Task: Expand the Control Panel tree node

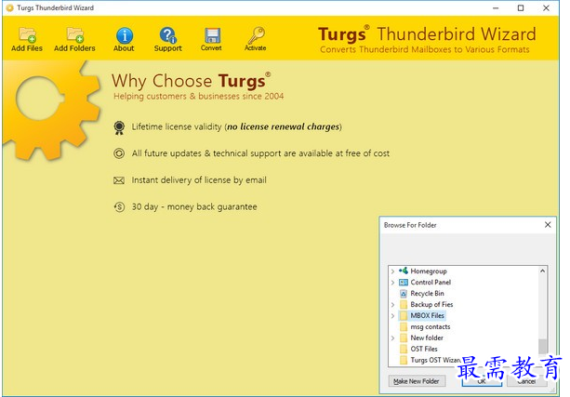Action: tap(392, 283)
